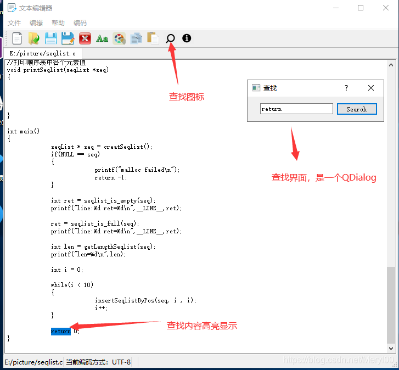Minimize the text editor window
Image resolution: width=399 pixels, height=370 pixels.
point(336,8)
